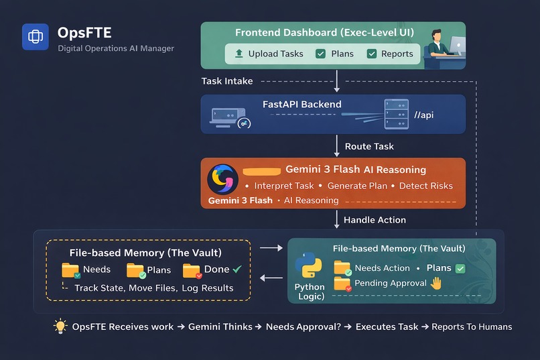Click the orange highlight bar beside Gemini title
The width and height of the screenshot is (540, 360).
pos(262,171)
